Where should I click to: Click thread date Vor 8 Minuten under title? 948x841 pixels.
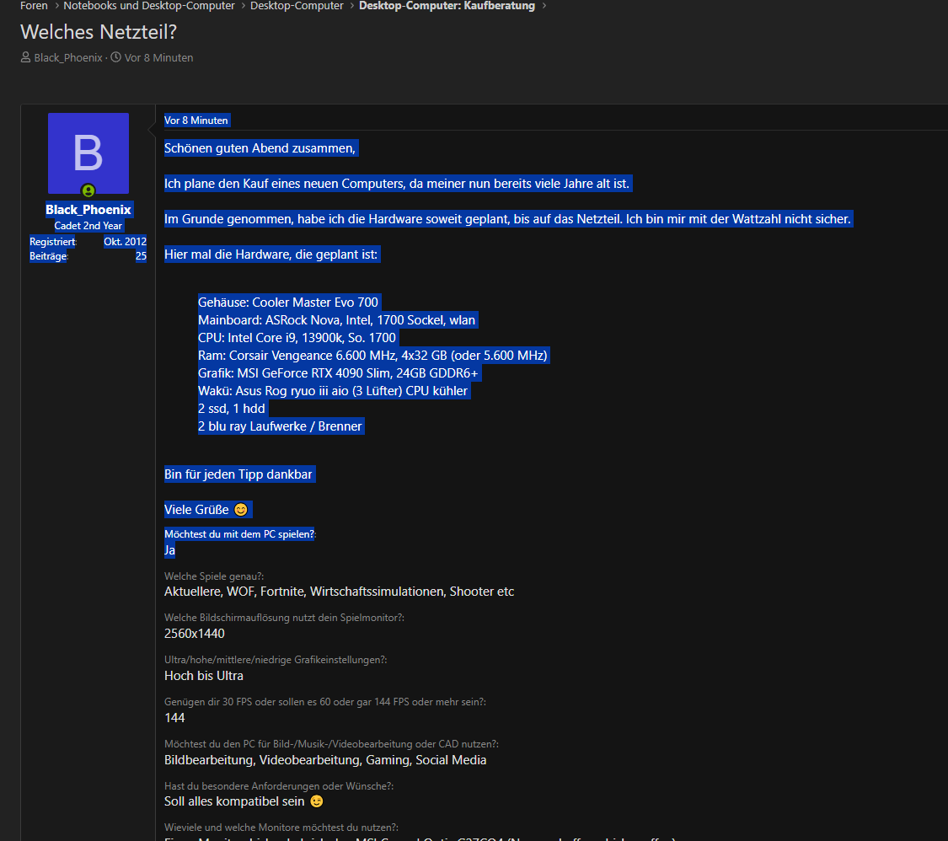point(159,57)
